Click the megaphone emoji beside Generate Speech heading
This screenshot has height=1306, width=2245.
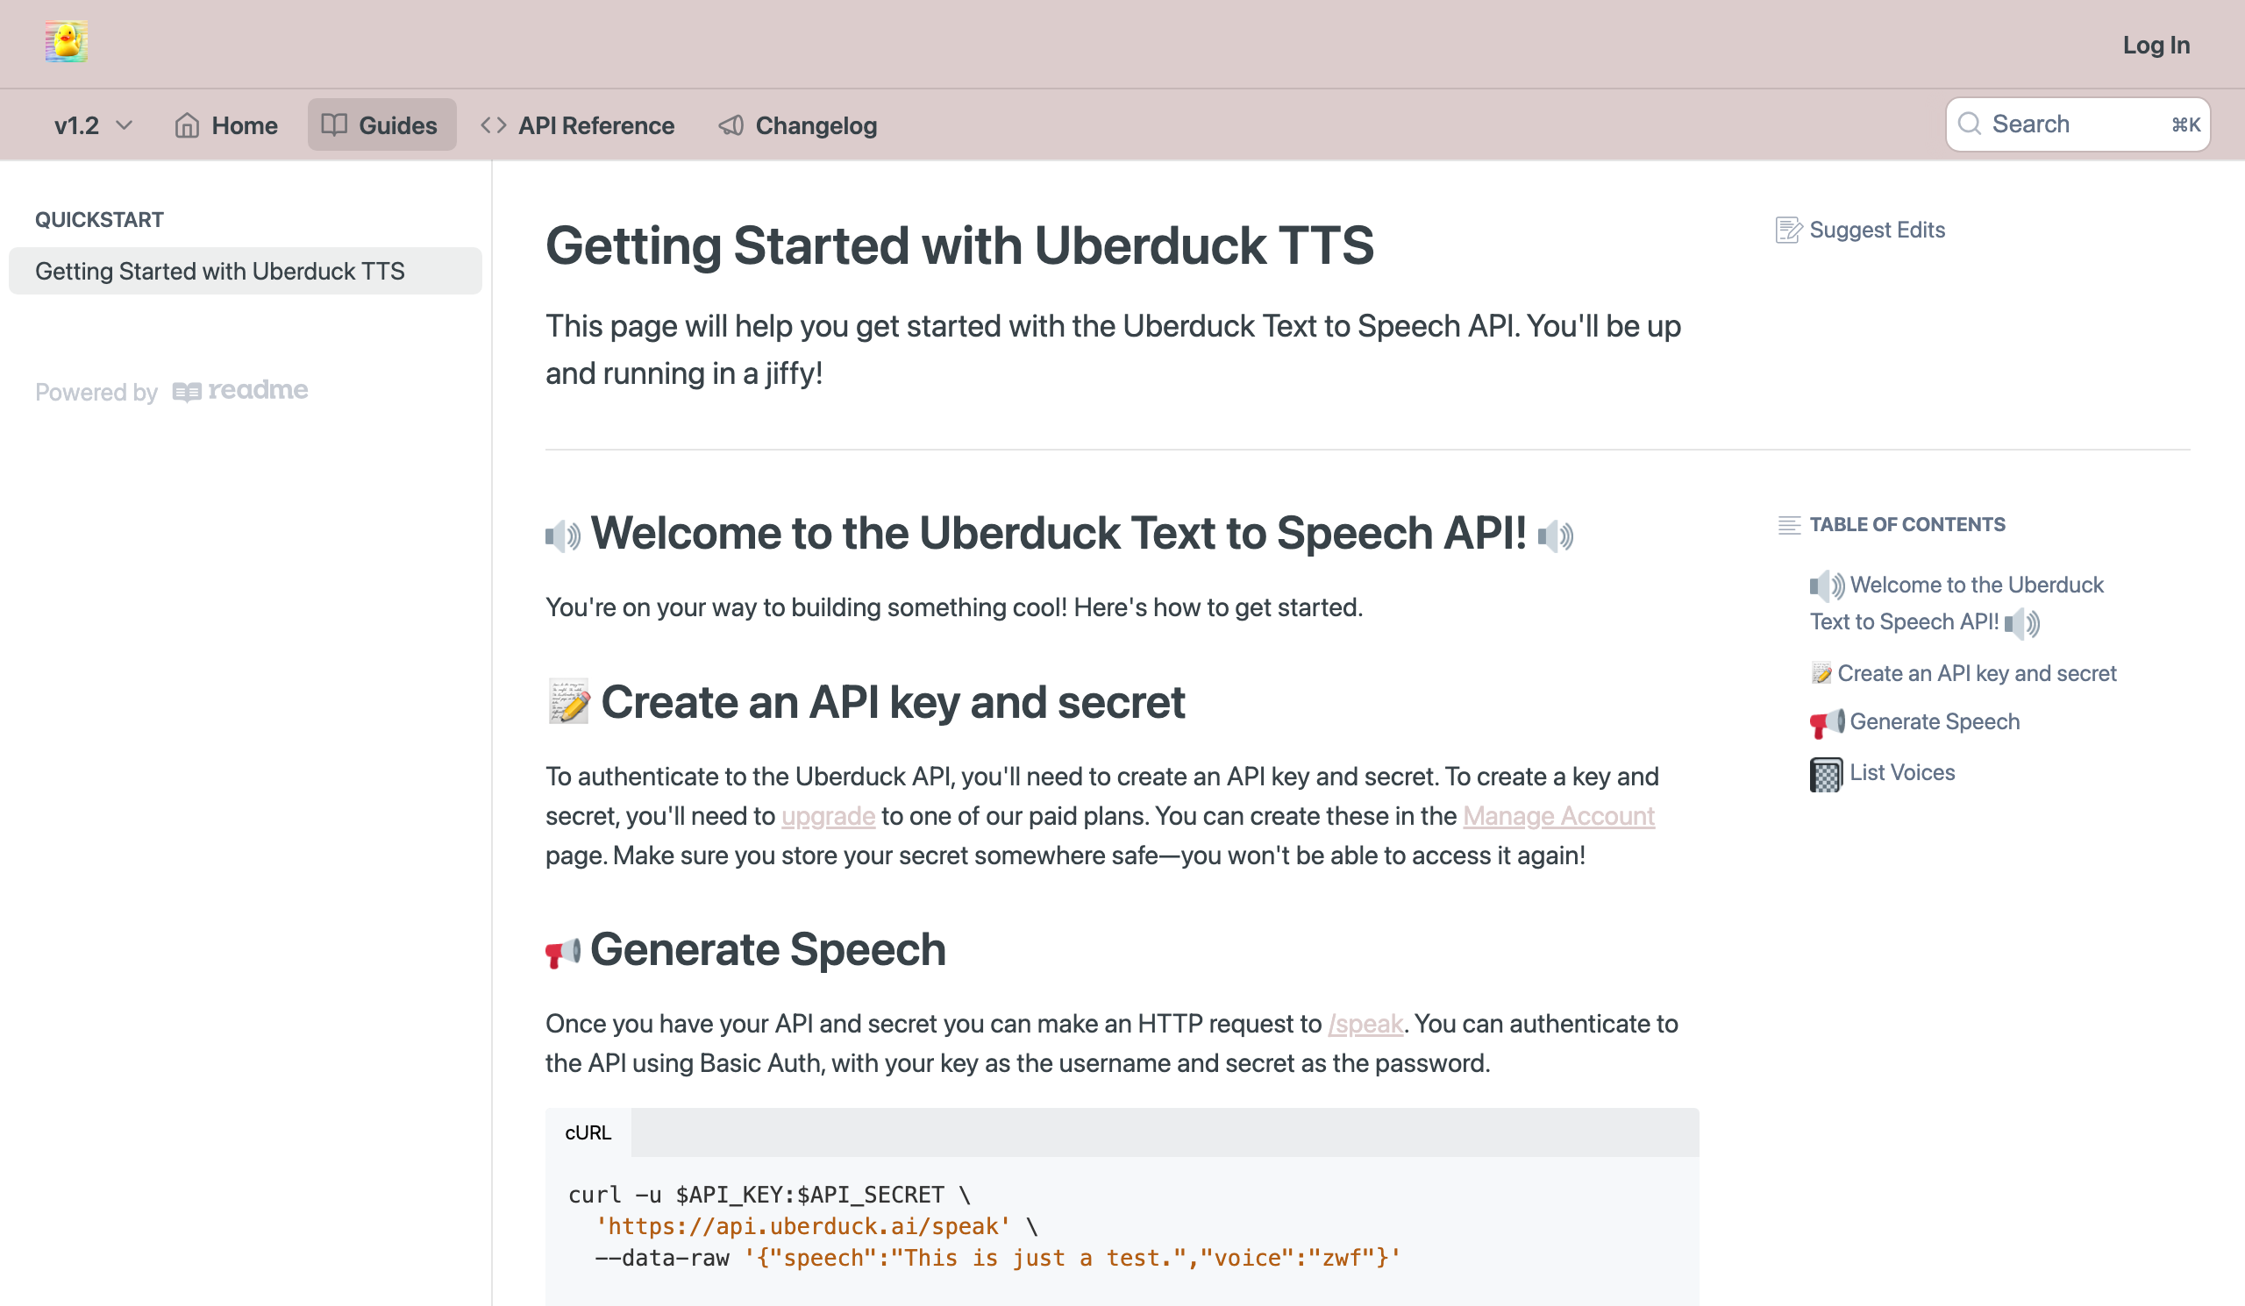563,952
